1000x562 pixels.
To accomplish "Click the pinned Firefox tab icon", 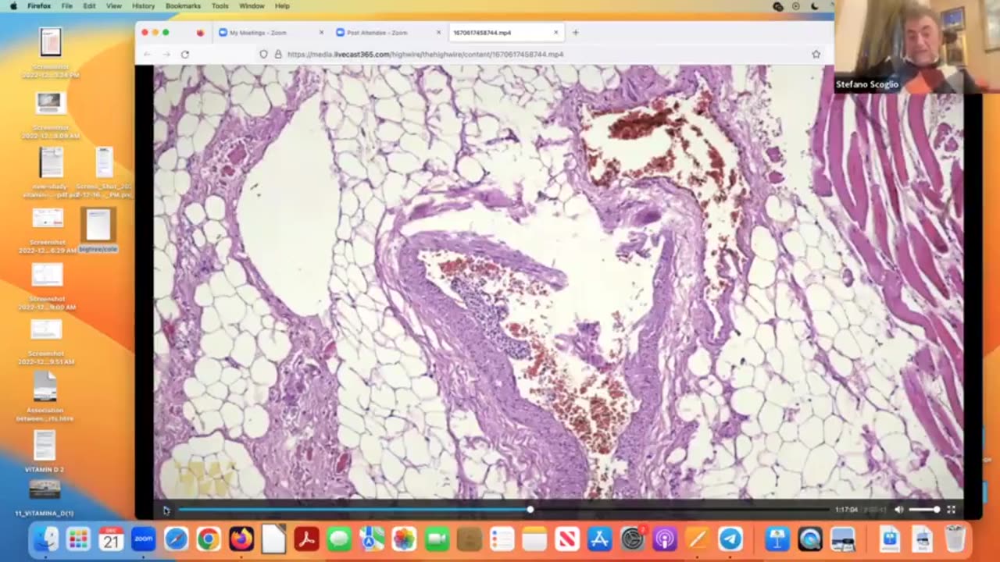I will [x=200, y=33].
